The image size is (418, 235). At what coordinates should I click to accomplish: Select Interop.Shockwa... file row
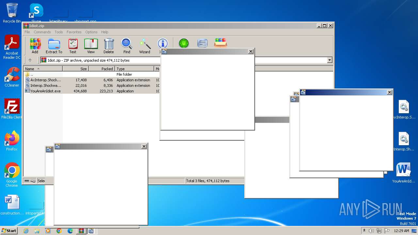(x=92, y=86)
